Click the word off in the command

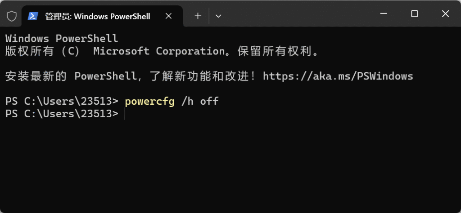coord(209,101)
